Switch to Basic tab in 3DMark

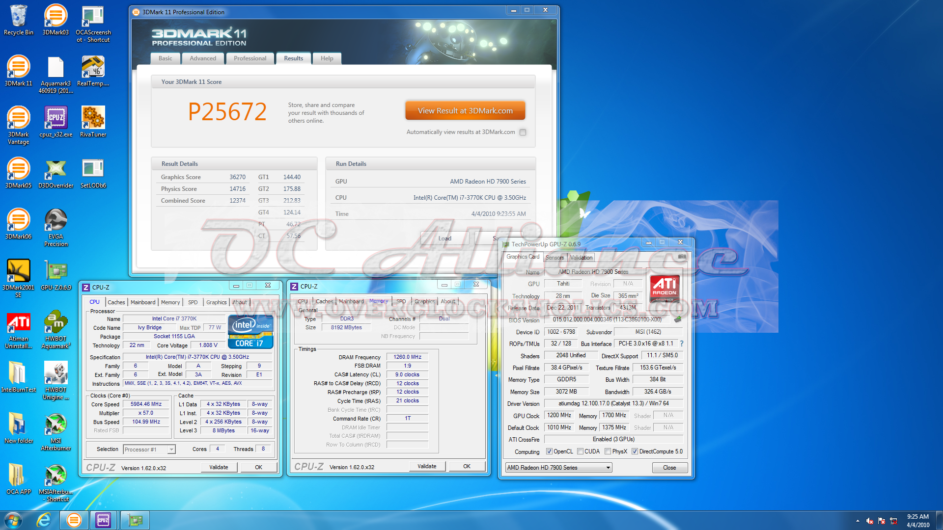coord(166,58)
